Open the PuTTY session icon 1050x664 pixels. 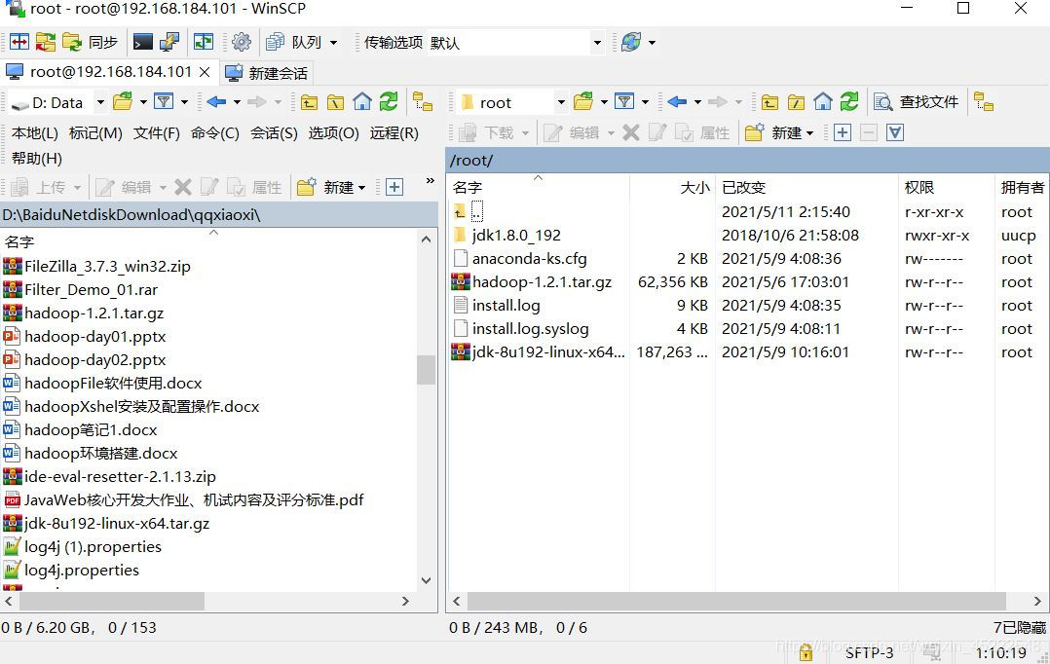pos(169,42)
